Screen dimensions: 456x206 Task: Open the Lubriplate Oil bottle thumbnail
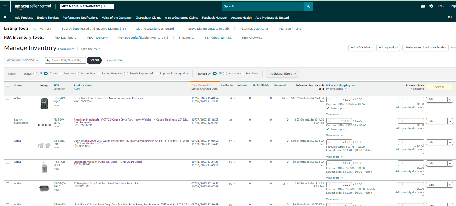pos(44,167)
